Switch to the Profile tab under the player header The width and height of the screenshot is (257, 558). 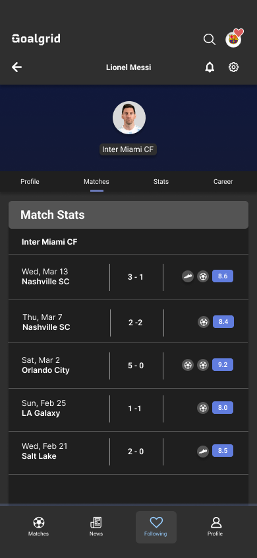tap(30, 182)
